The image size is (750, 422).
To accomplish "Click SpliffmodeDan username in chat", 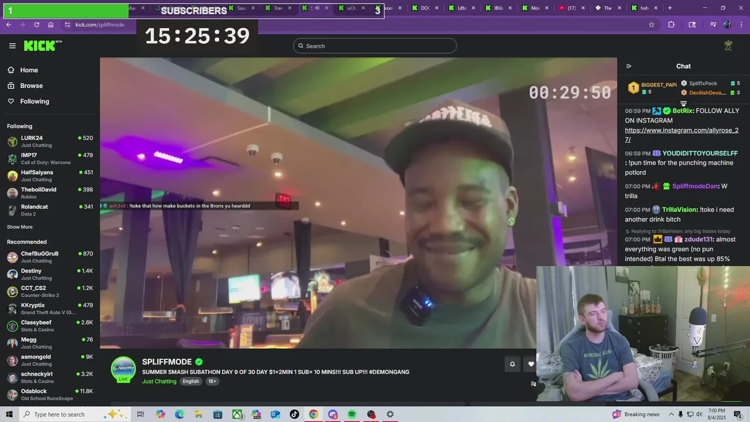I will click(x=695, y=186).
